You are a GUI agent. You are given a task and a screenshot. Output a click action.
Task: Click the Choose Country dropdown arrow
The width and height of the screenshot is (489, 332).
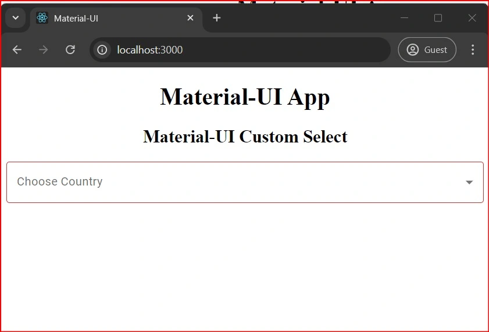[x=469, y=183]
